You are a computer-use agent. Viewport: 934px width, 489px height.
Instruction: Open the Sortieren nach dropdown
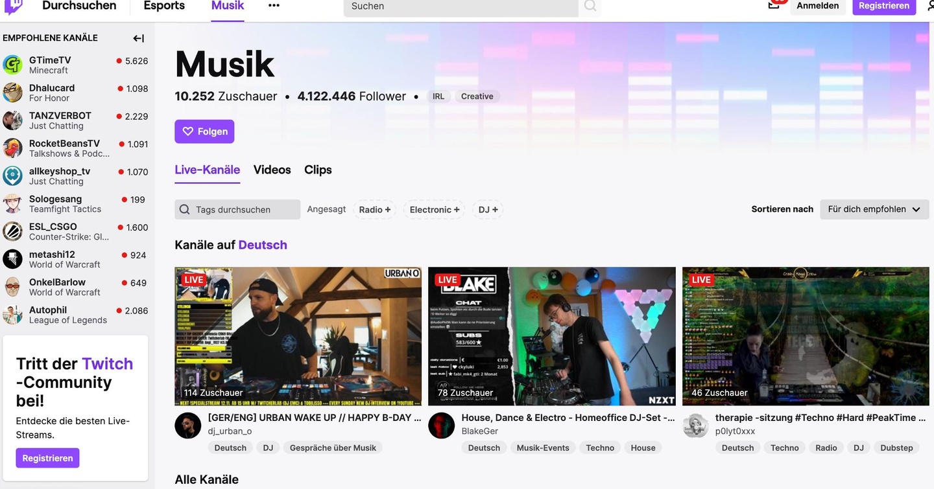tap(874, 209)
